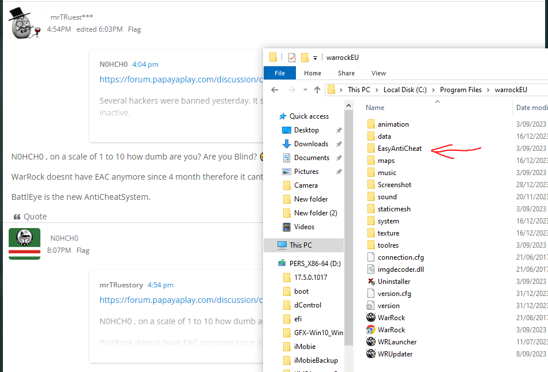Open the Screenshot folder

click(x=389, y=185)
